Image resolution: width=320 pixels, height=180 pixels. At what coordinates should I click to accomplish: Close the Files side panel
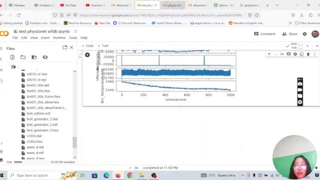point(71,47)
